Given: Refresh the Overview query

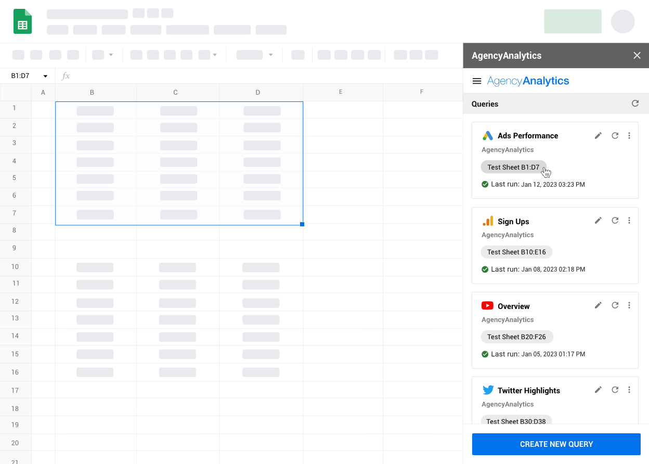Looking at the screenshot, I should [x=615, y=305].
